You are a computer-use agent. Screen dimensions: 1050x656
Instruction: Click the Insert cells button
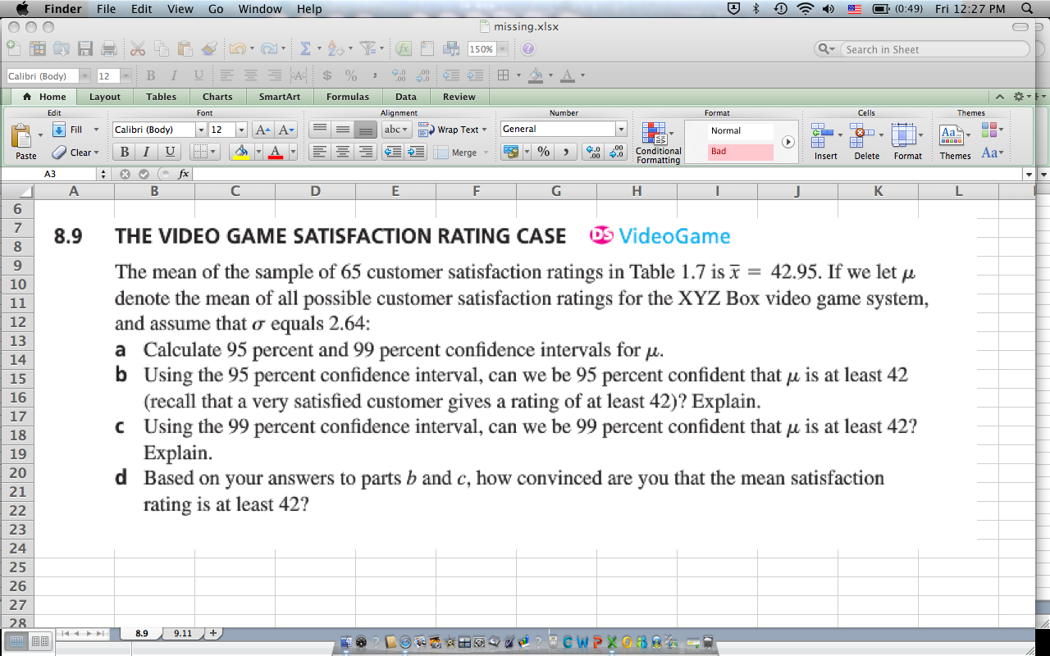click(x=825, y=143)
